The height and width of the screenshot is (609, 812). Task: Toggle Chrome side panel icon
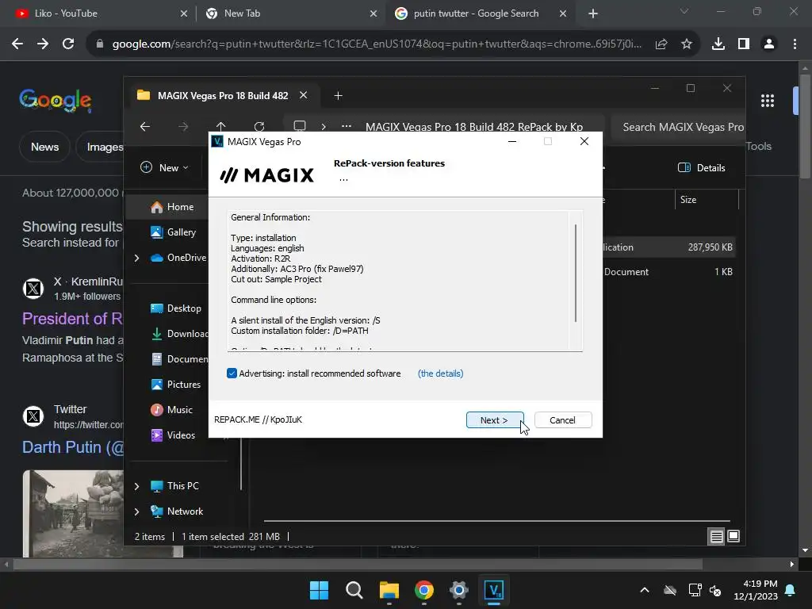(744, 44)
